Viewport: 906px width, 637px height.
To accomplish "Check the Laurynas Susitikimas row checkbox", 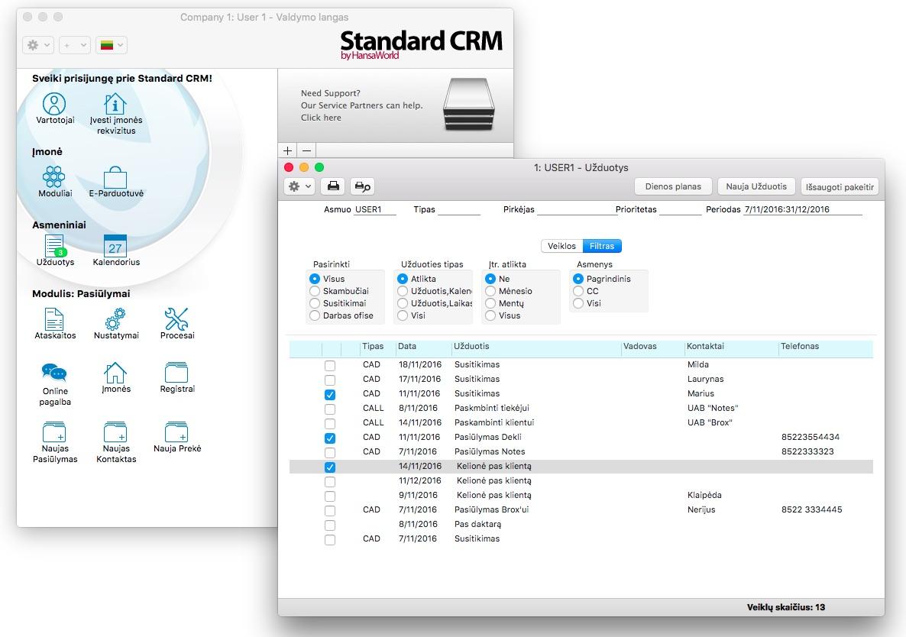I will tap(330, 380).
